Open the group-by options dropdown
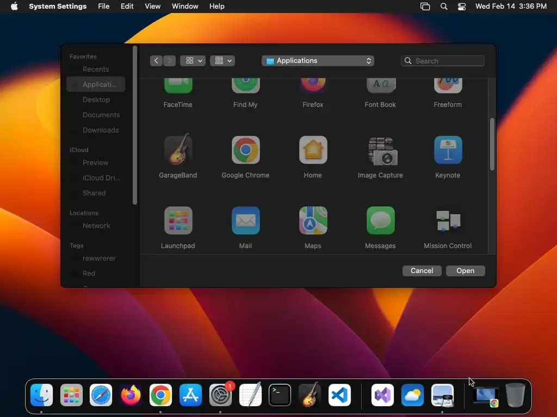Image resolution: width=557 pixels, height=417 pixels. tap(222, 61)
